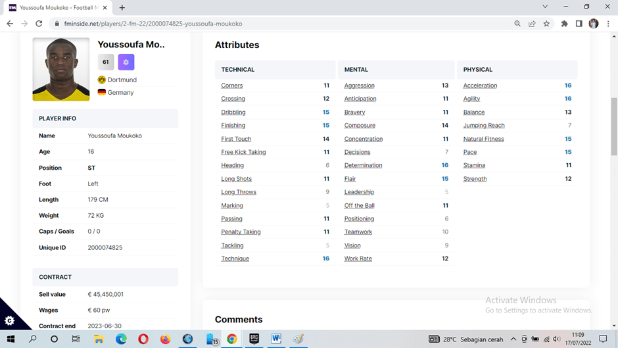Bookmark this page with the star icon
This screenshot has height=348, width=618.
546,24
